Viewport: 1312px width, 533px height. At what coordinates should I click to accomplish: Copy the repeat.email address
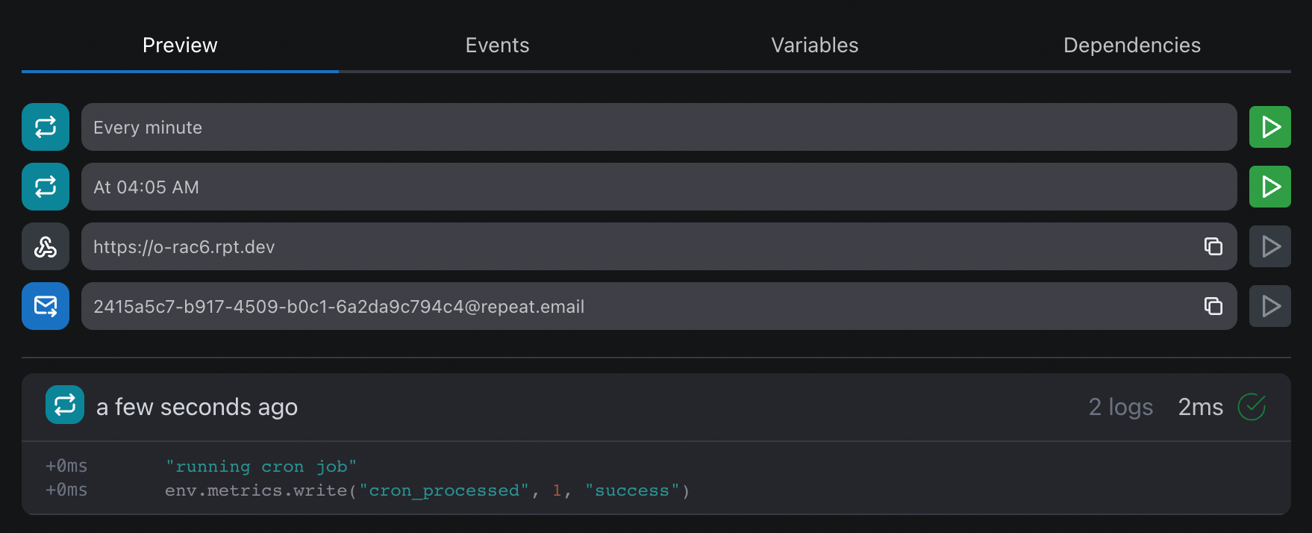tap(1213, 306)
